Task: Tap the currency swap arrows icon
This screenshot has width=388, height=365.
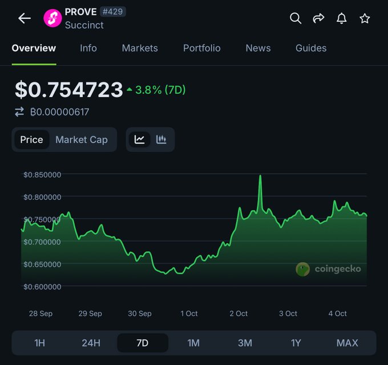Action: tap(20, 112)
